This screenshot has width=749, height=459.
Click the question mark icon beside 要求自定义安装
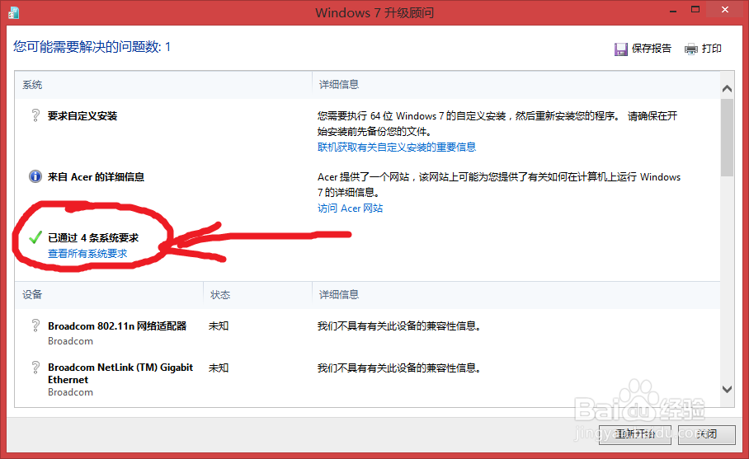pyautogui.click(x=35, y=115)
